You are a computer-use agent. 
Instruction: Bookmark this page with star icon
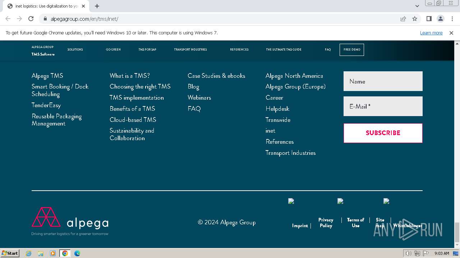pyautogui.click(x=415, y=19)
